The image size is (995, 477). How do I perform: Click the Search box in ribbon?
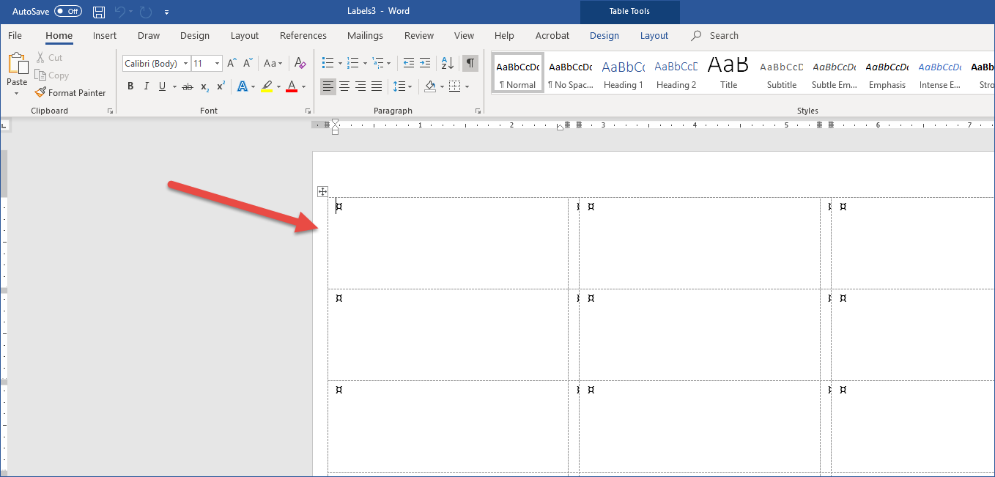[x=715, y=35]
